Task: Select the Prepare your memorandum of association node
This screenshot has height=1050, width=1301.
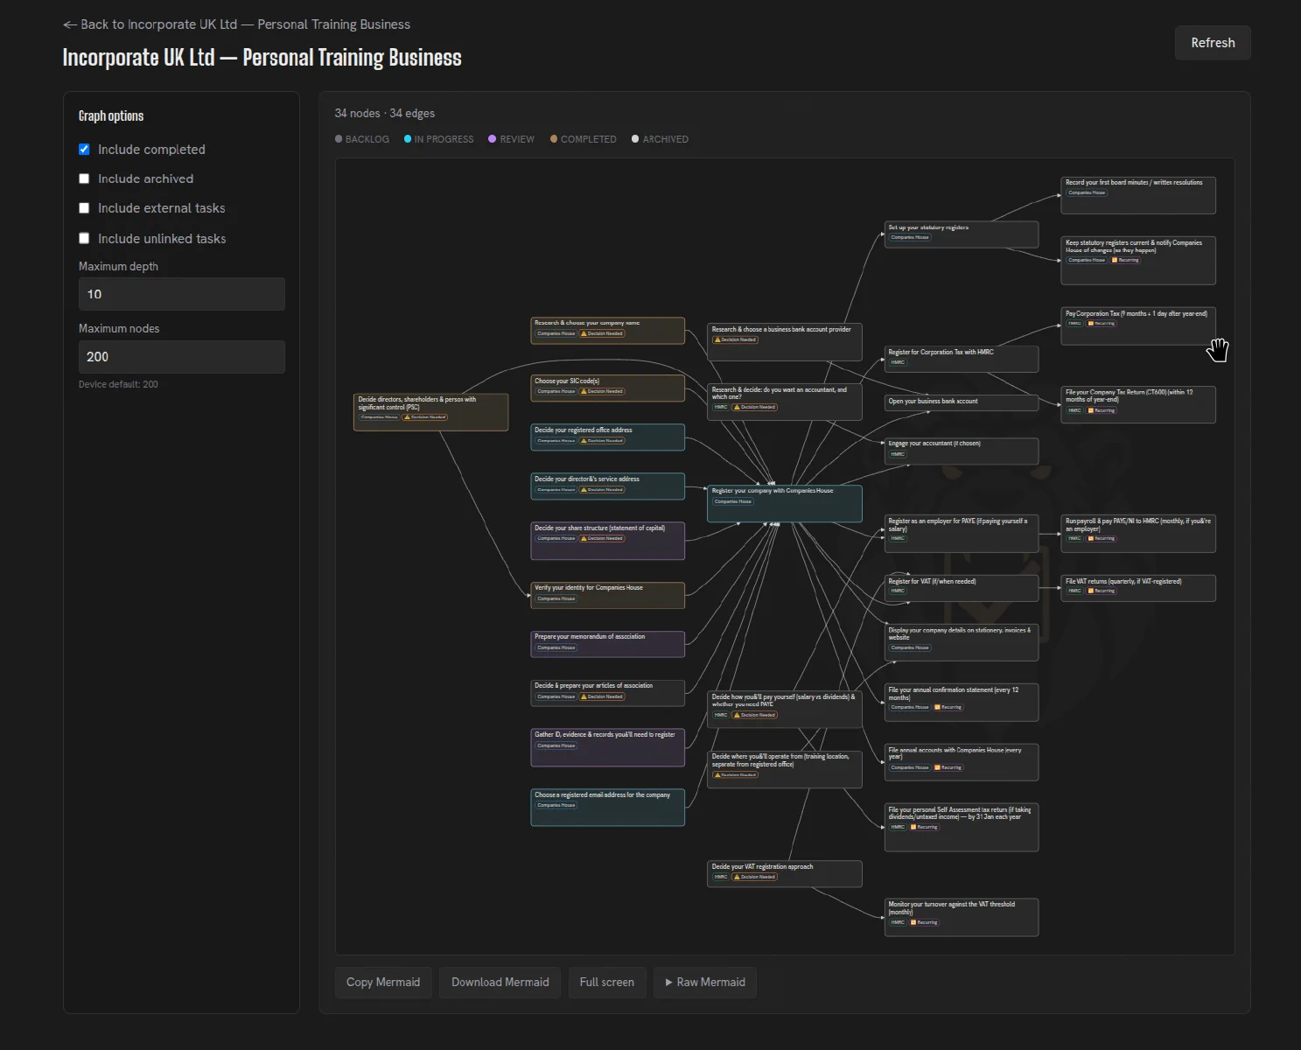Action: [x=608, y=644]
